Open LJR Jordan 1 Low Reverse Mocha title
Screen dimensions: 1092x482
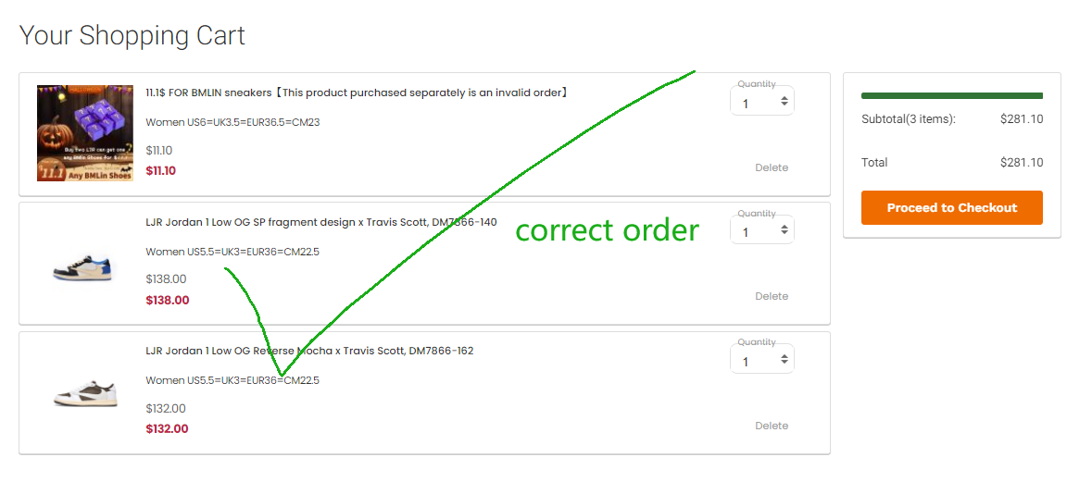click(309, 351)
